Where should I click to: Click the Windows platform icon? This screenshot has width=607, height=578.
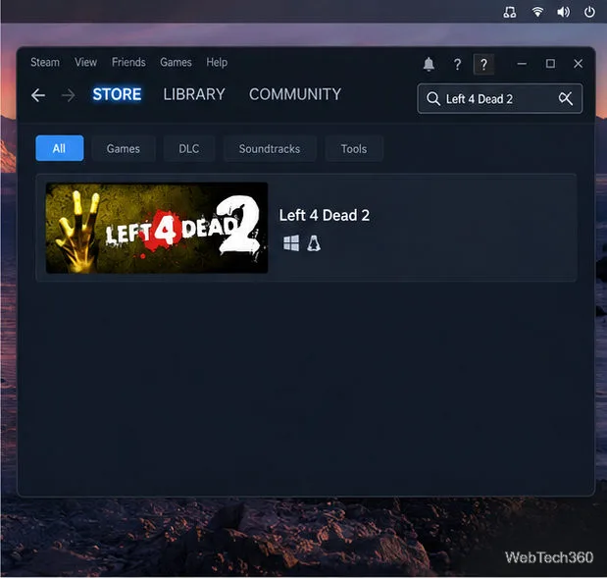[x=291, y=243]
